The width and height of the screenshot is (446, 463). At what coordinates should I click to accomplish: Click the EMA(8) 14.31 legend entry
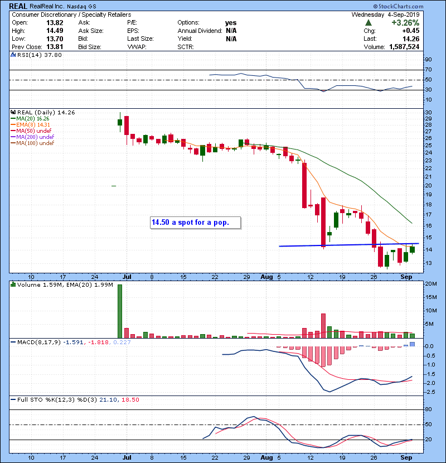tap(31, 124)
